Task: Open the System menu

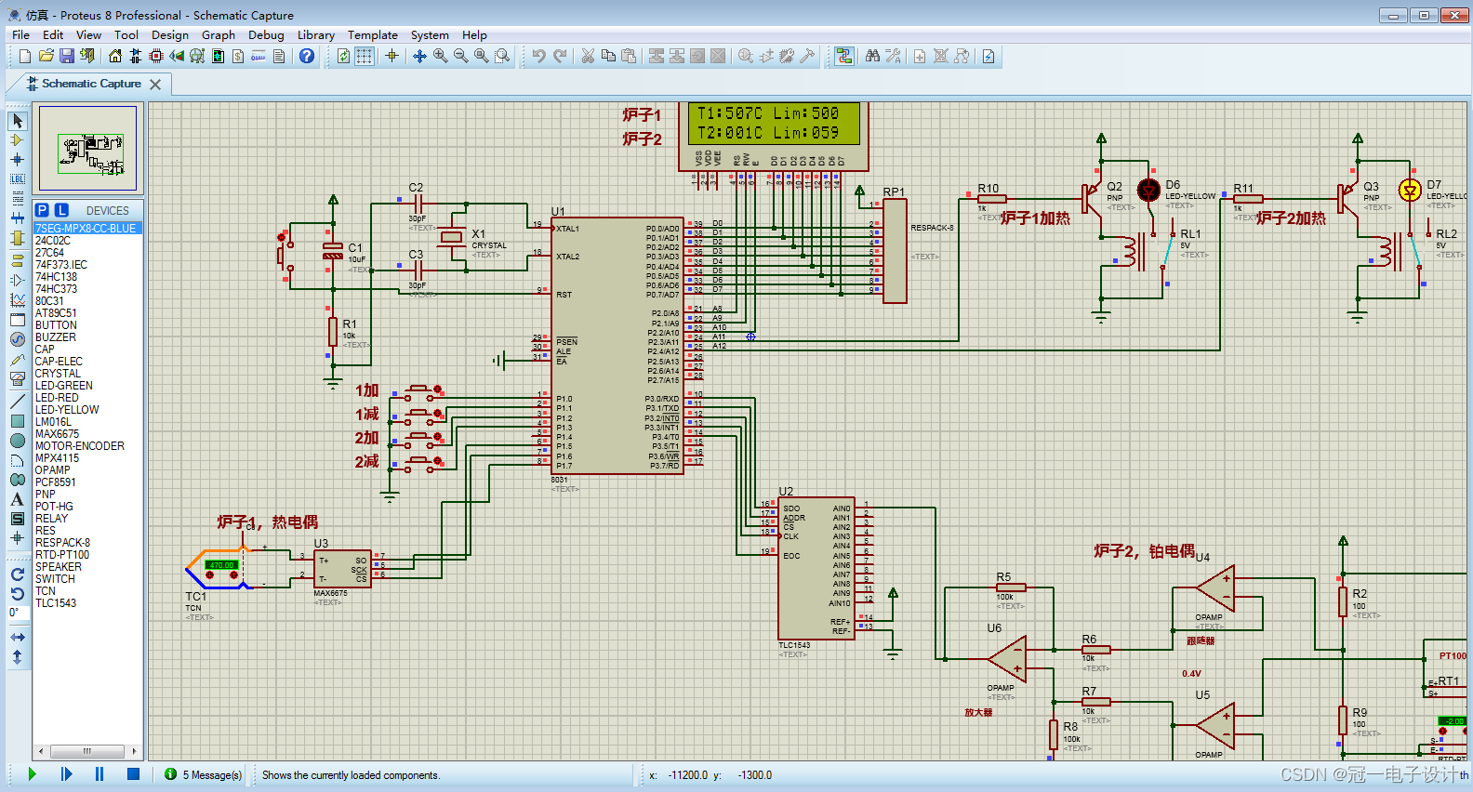Action: 430,35
